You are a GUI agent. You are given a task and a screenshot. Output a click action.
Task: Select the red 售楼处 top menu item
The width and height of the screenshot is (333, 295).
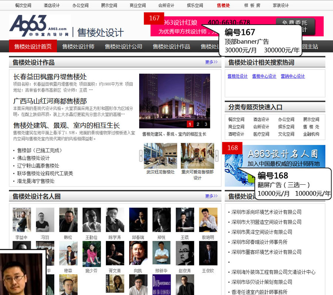[223, 5]
